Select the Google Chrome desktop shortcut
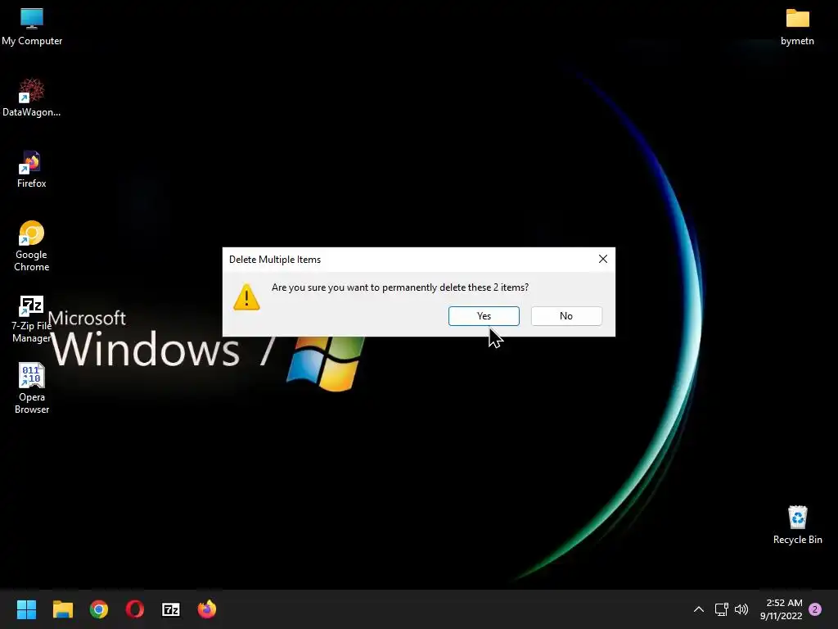The height and width of the screenshot is (629, 838). click(x=32, y=246)
